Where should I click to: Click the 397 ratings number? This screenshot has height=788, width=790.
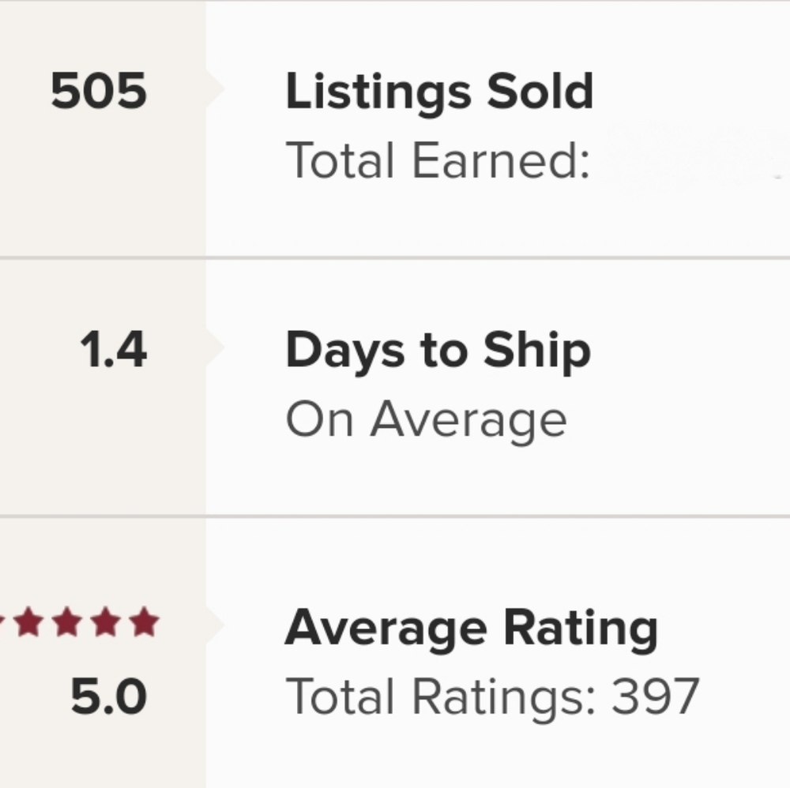pyautogui.click(x=655, y=697)
